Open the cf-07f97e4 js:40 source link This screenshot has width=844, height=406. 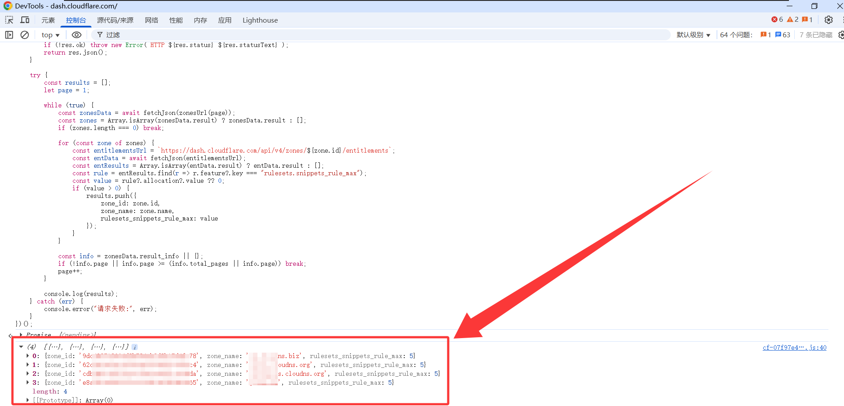click(x=794, y=347)
